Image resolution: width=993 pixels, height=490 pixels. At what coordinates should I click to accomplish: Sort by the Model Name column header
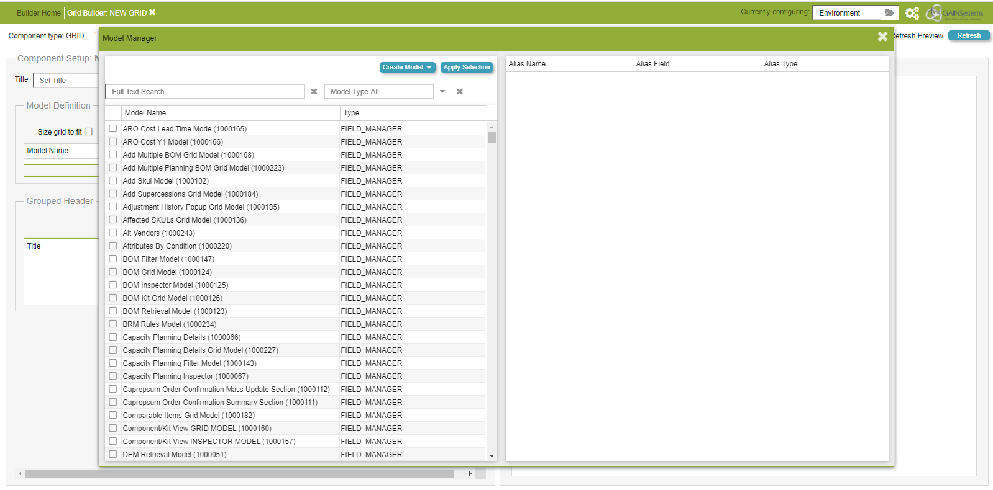coord(230,113)
